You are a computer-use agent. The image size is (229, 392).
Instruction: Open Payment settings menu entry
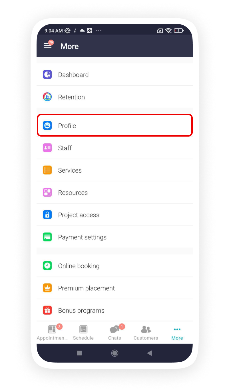(x=114, y=237)
